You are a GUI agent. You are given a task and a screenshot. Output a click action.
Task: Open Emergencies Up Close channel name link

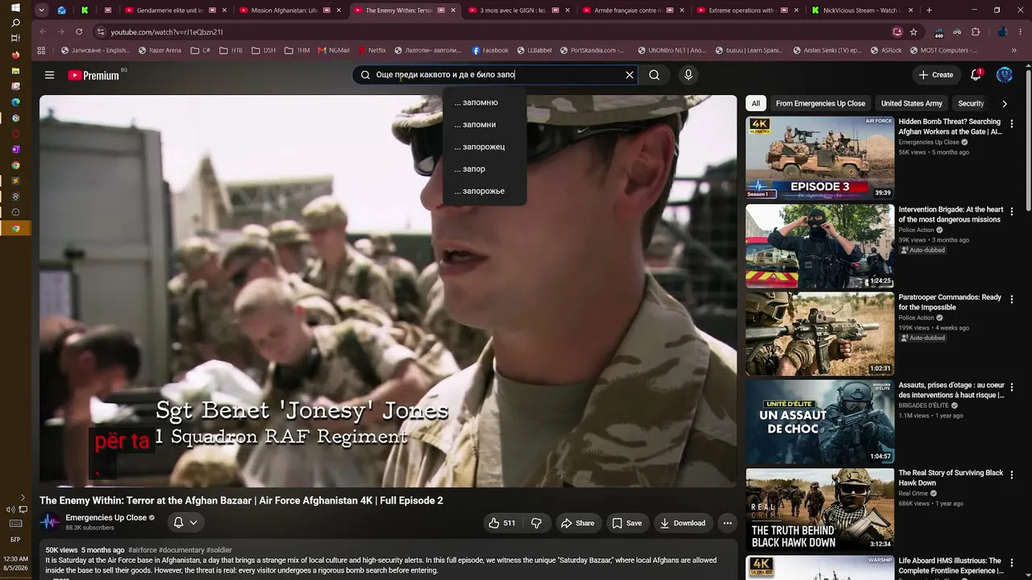coord(106,518)
